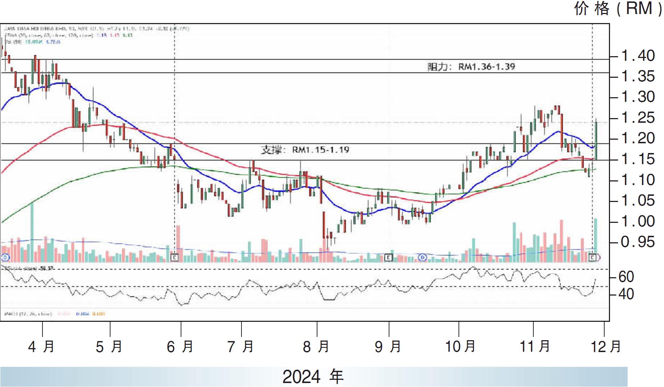664x387 pixels.
Task: Click the 1.05 price axis label
Action: pyautogui.click(x=638, y=201)
